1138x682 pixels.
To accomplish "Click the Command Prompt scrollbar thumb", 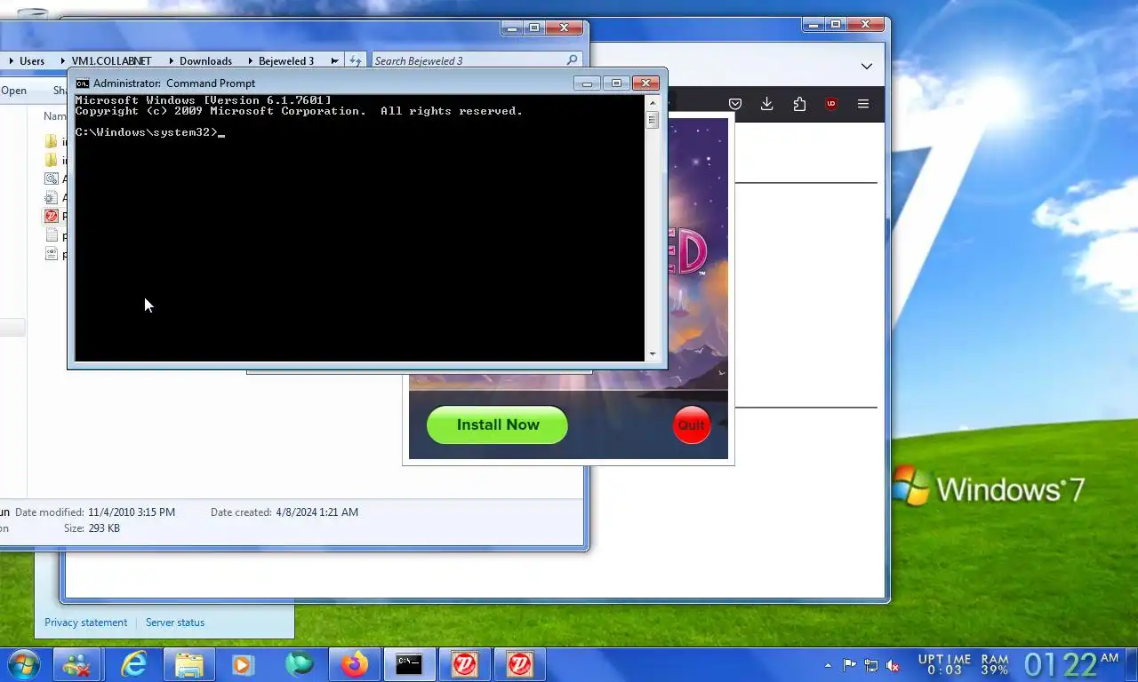I will pos(653,120).
